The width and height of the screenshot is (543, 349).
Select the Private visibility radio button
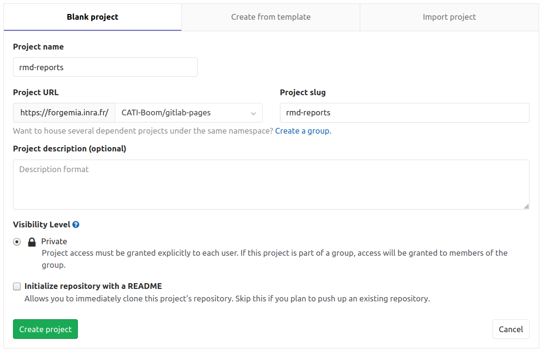coord(17,242)
